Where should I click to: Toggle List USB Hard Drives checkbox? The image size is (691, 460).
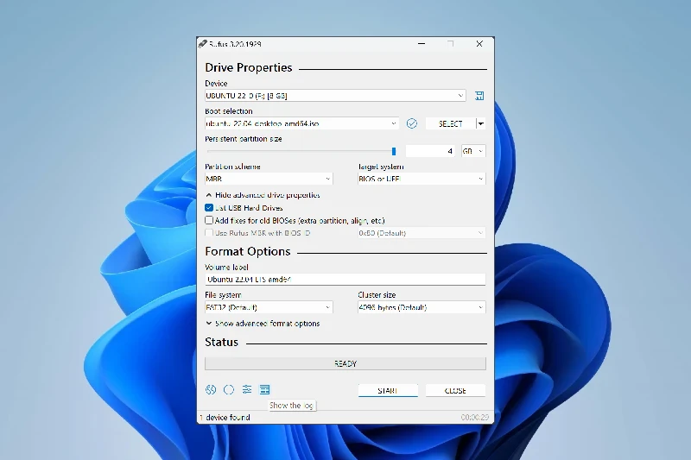coord(209,207)
